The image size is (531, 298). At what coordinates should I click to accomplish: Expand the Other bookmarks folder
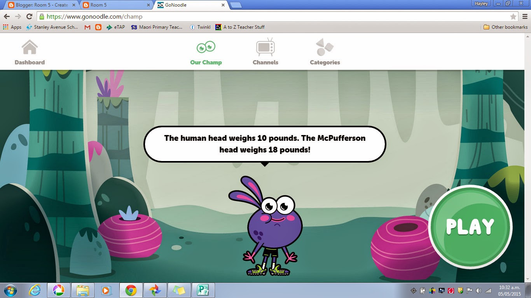(x=505, y=27)
